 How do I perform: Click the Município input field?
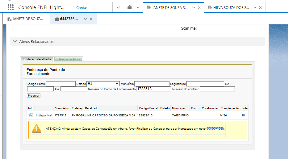[152, 84]
